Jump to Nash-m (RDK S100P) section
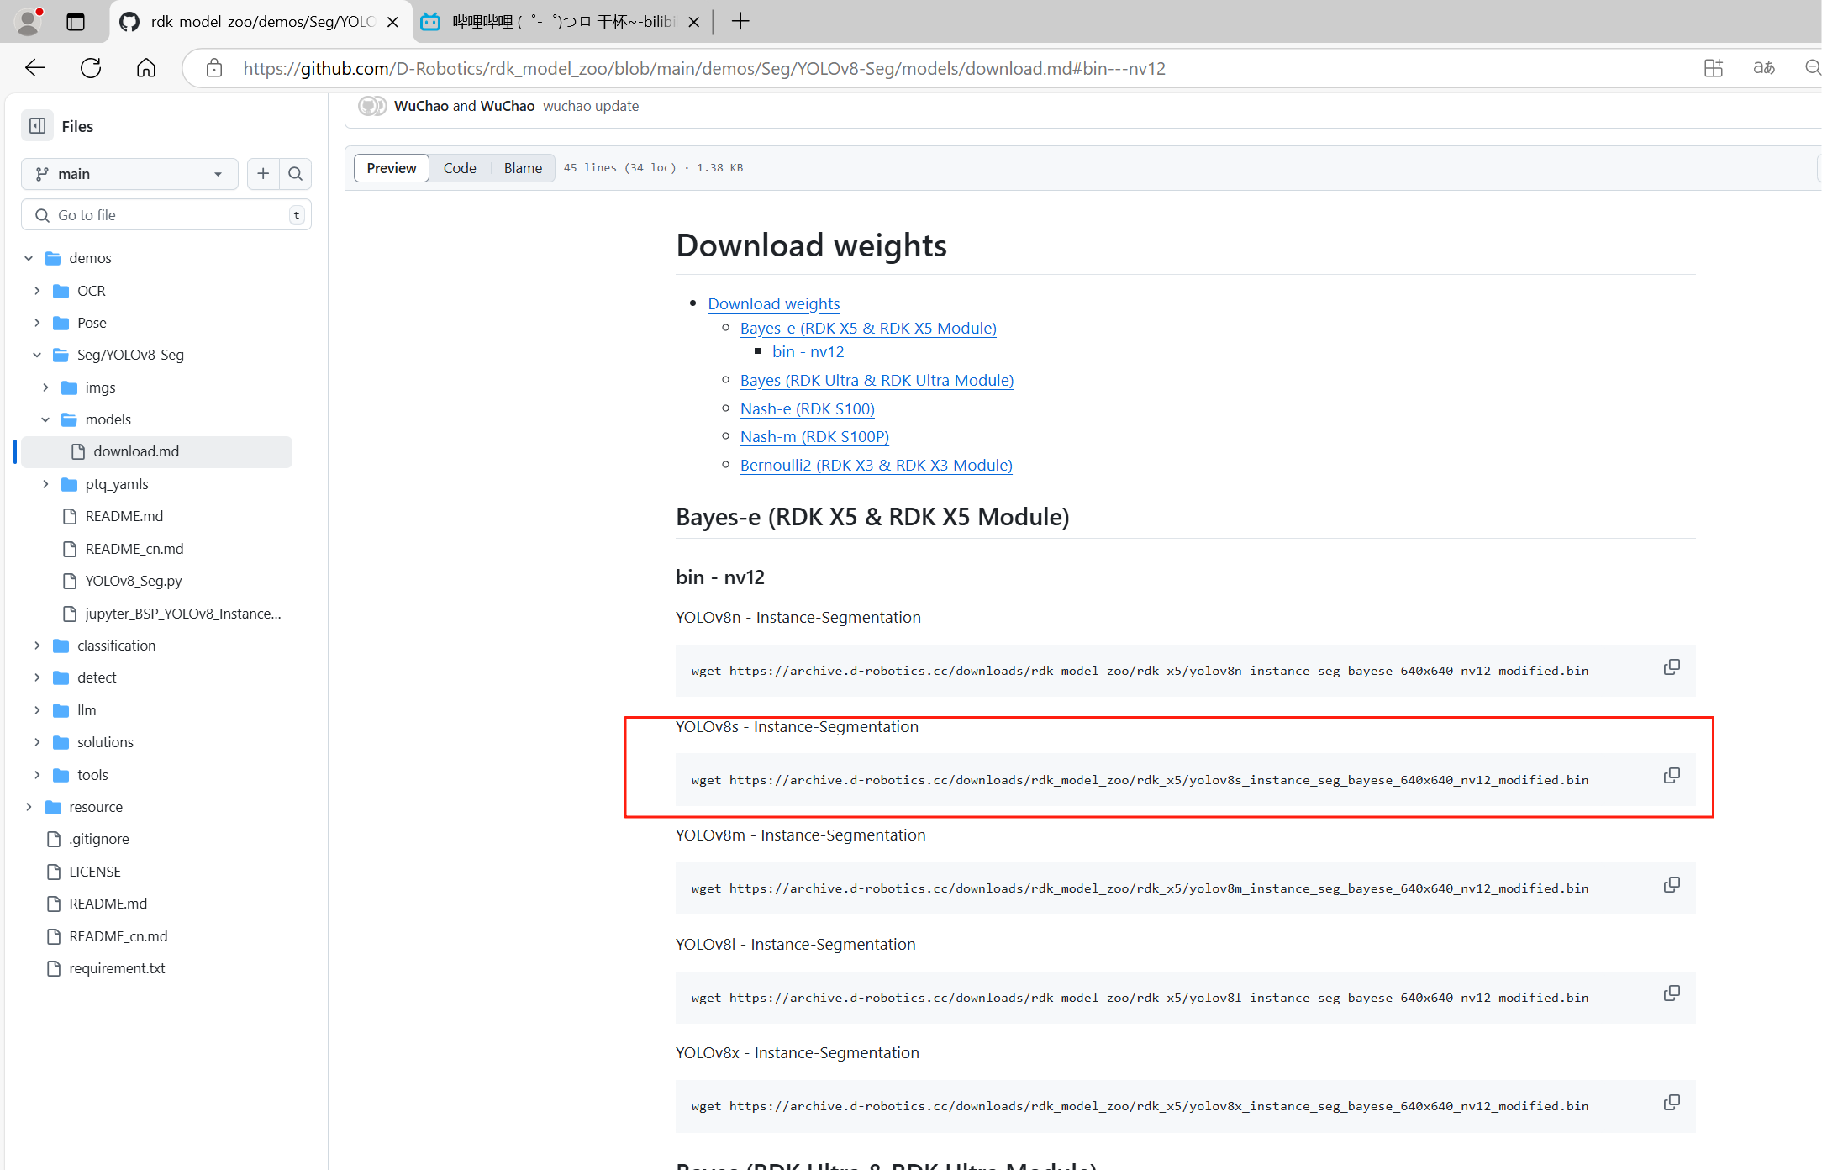 pos(814,436)
